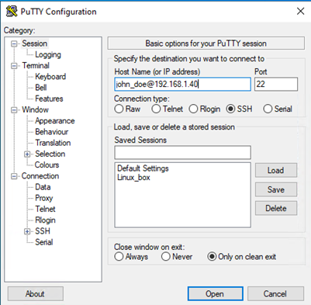This screenshot has height=305, width=311.
Task: Click Open to start the connection
Action: click(x=215, y=294)
